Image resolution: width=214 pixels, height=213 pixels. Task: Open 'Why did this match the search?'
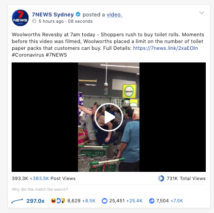point(40,189)
